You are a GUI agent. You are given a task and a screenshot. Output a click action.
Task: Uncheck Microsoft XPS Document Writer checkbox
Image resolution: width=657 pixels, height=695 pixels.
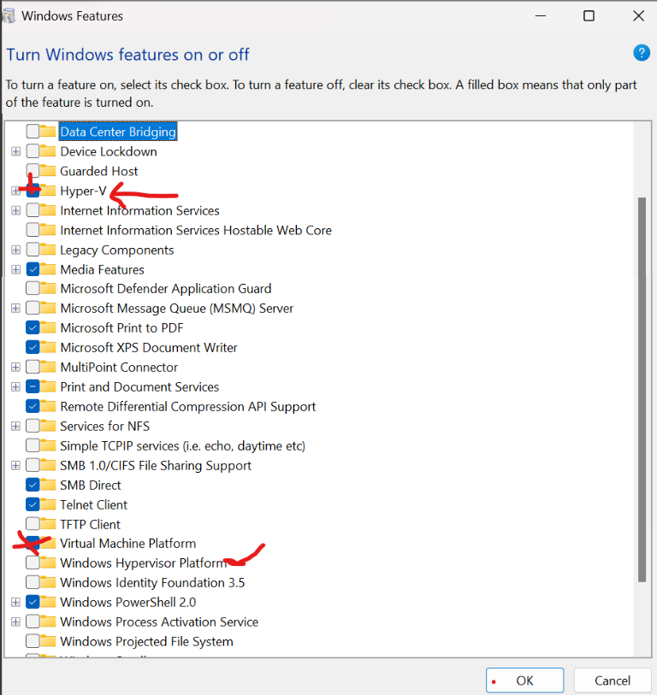[x=33, y=347]
